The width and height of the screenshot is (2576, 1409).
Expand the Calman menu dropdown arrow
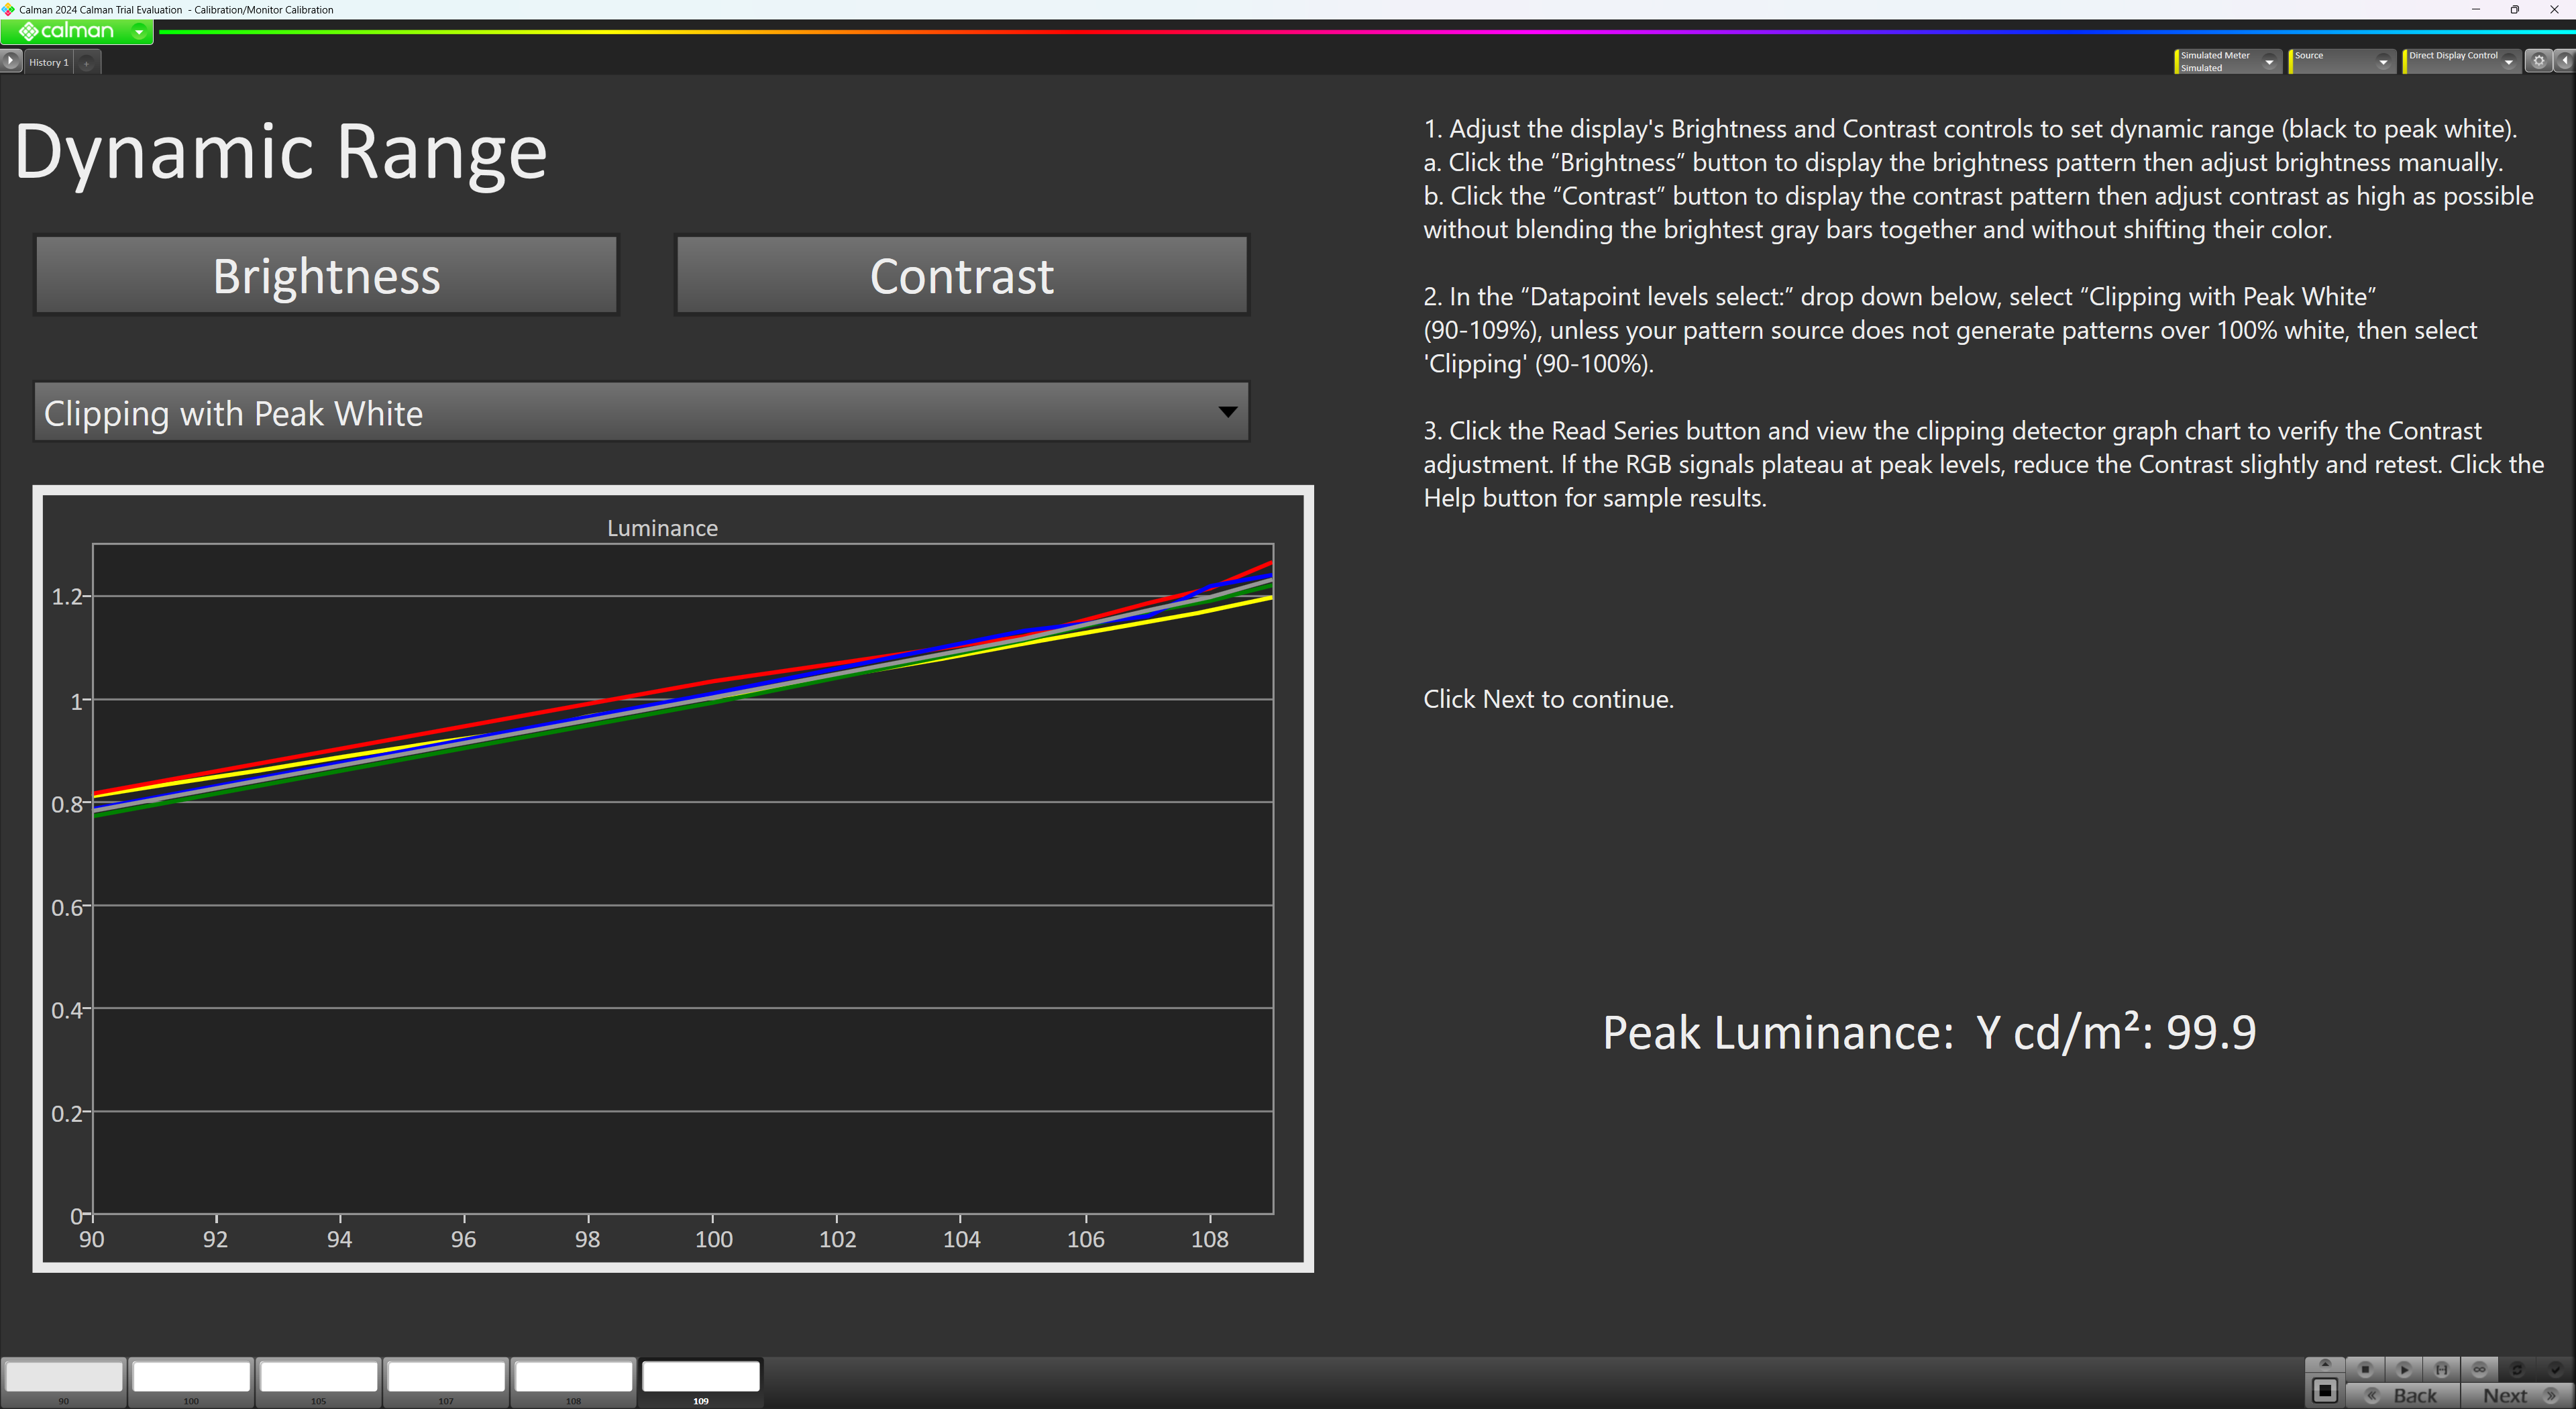click(x=140, y=32)
